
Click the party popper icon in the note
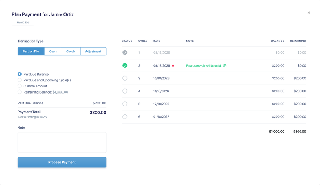click(x=225, y=65)
